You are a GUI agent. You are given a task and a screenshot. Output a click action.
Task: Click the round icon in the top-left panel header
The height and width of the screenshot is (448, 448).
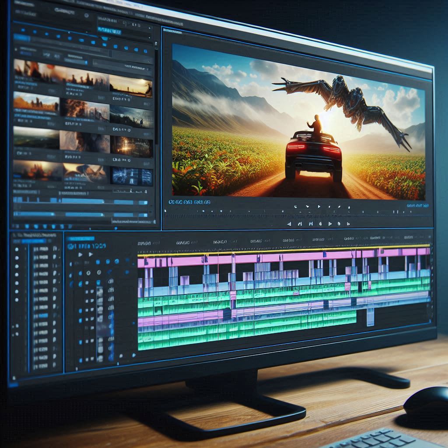(86, 15)
